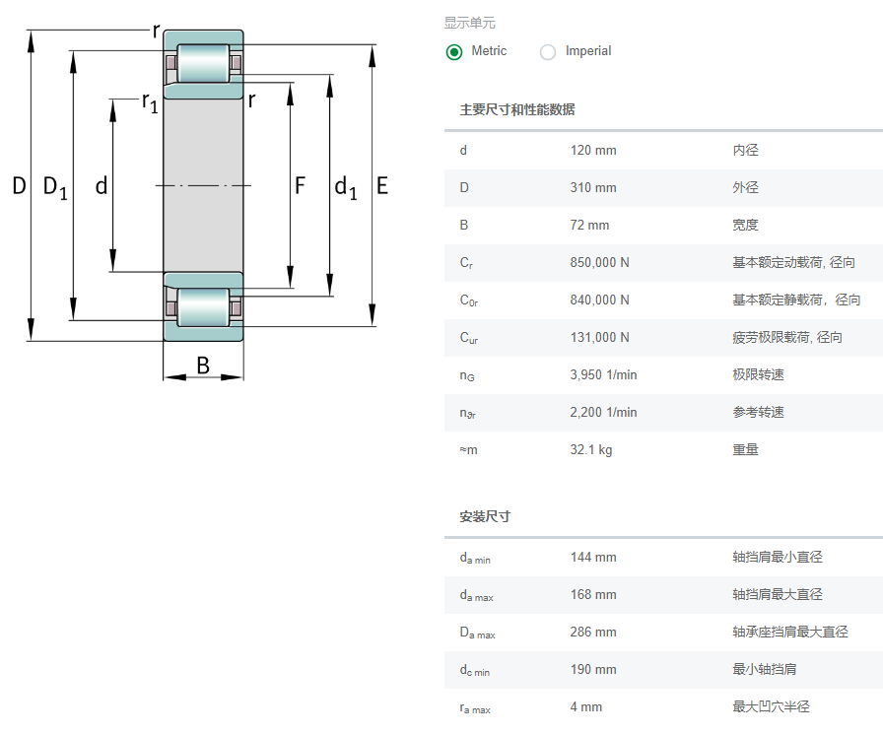
Task: Click the 轴挡肩最小直径 description
Action: [777, 558]
